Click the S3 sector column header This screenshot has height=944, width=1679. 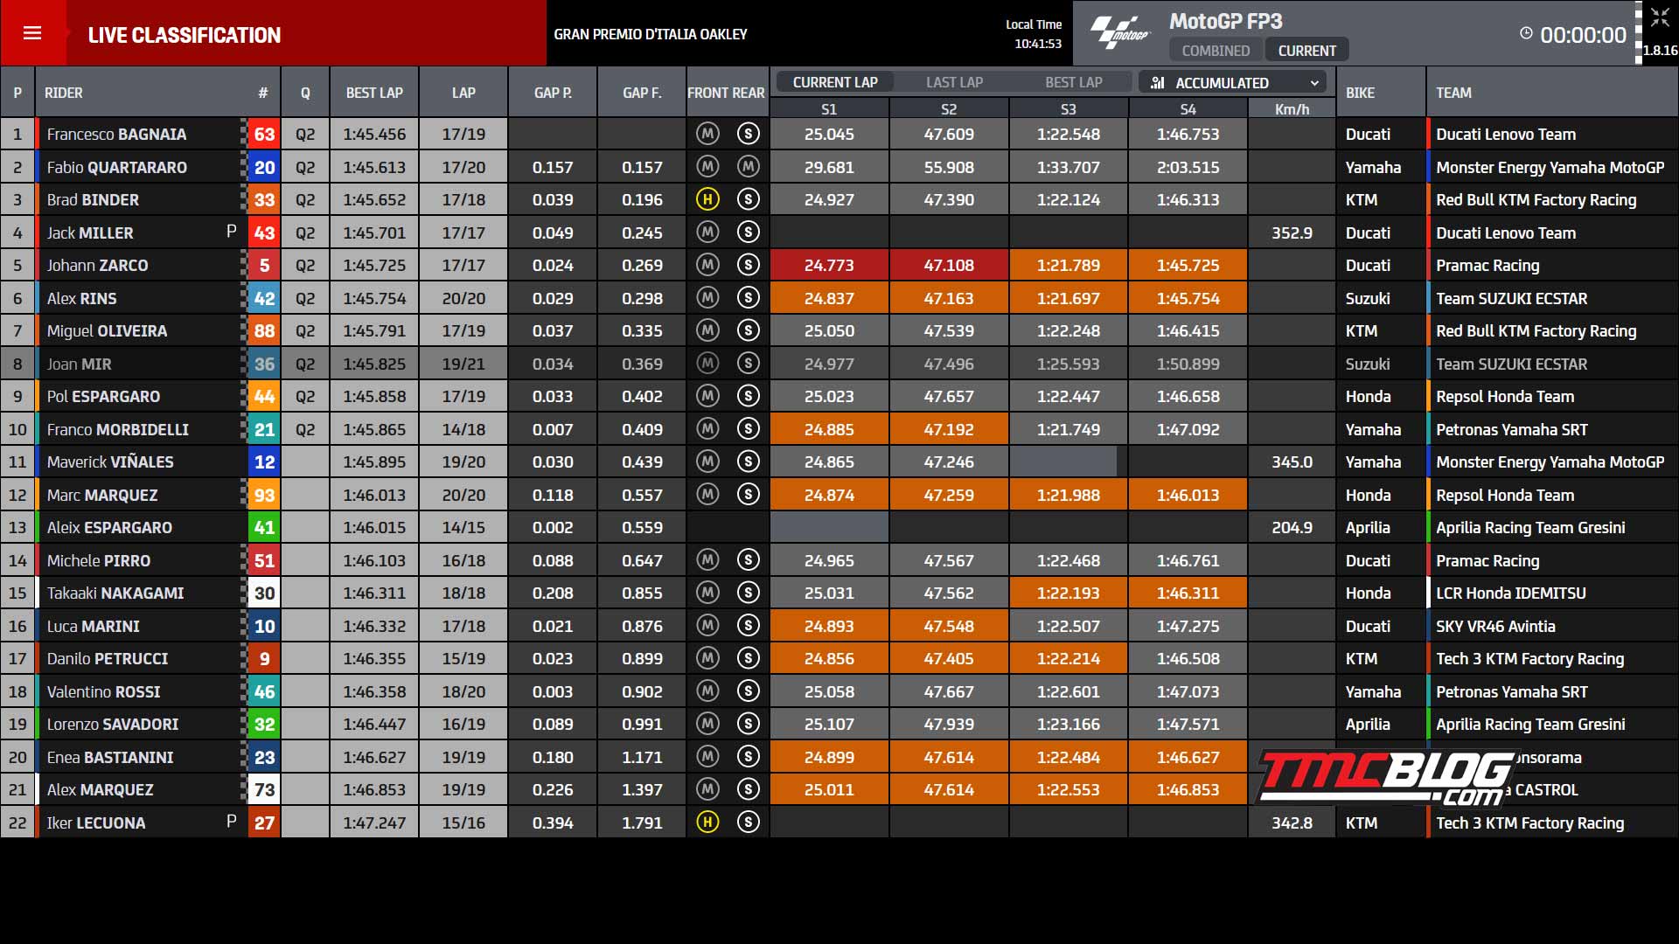(1068, 109)
